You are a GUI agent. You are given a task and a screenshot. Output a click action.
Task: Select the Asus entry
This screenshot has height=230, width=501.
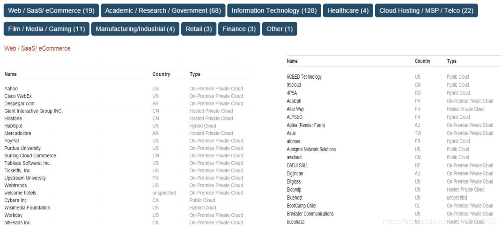(291, 133)
